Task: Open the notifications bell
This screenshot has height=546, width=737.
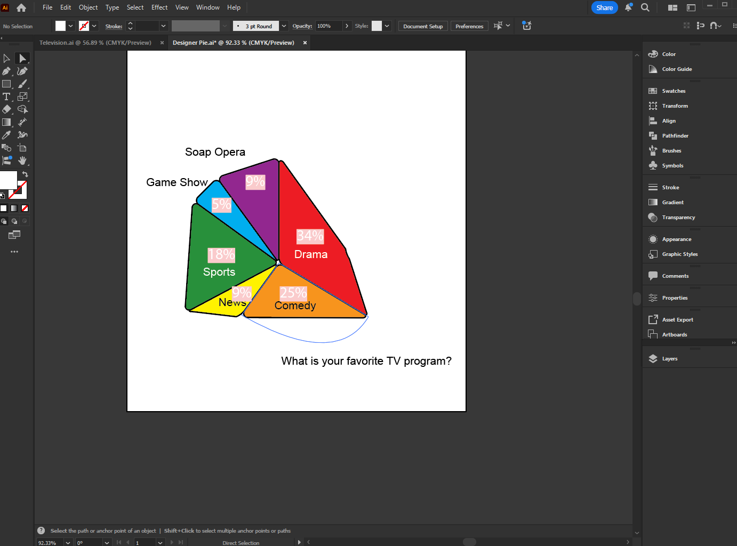Action: tap(628, 7)
